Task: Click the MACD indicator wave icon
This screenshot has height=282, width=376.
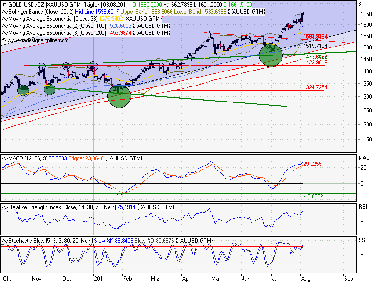Action: coord(5,158)
